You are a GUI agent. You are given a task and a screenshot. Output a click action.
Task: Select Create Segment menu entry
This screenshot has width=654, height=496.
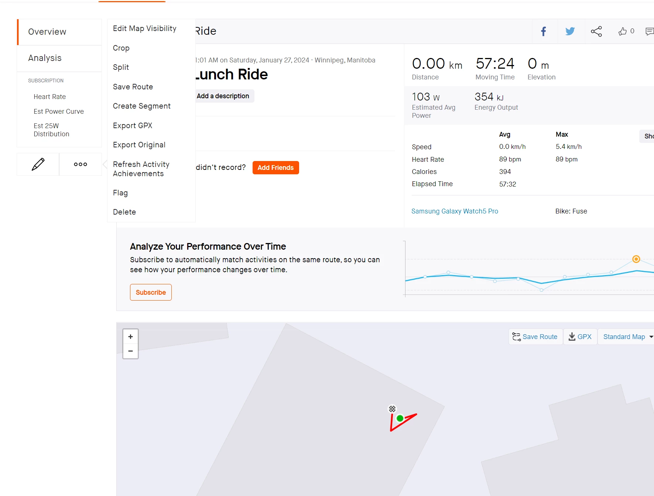coord(142,106)
